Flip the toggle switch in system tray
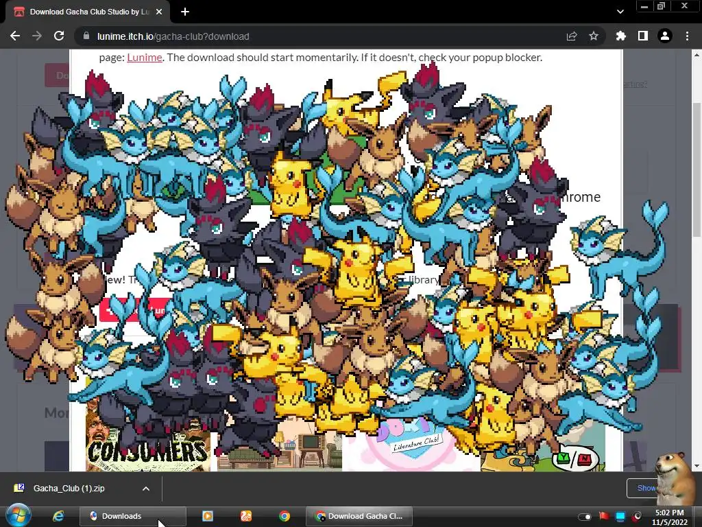This screenshot has height=527, width=702. [584, 517]
